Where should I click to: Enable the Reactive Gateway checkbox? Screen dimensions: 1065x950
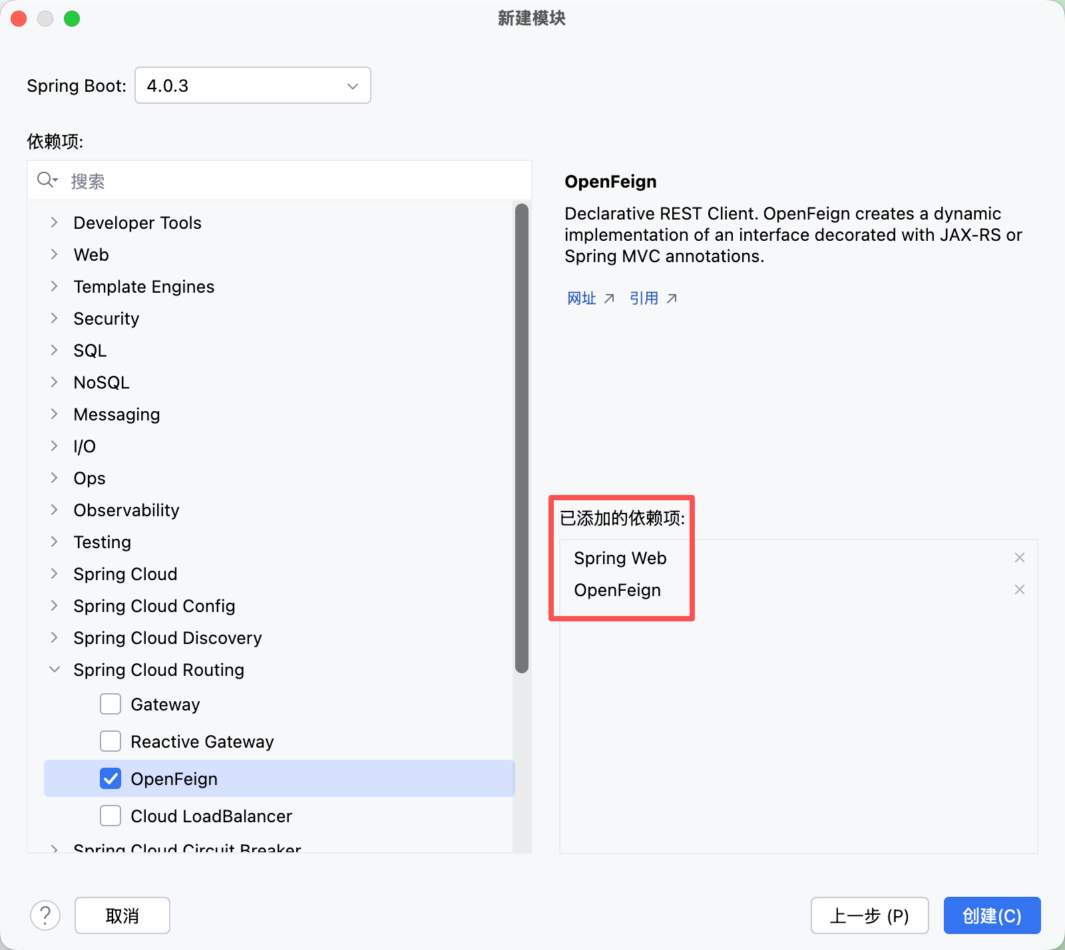click(110, 741)
